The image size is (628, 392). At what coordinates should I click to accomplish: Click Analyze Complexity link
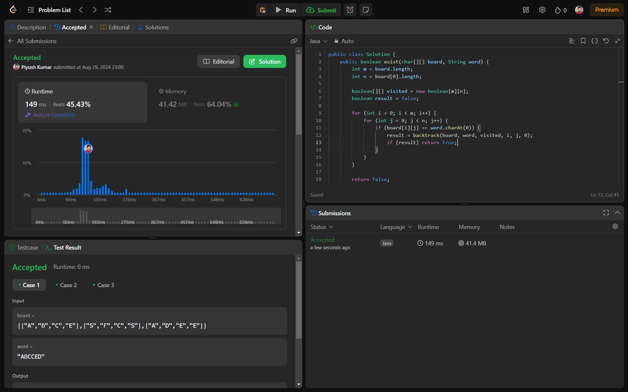tap(50, 115)
